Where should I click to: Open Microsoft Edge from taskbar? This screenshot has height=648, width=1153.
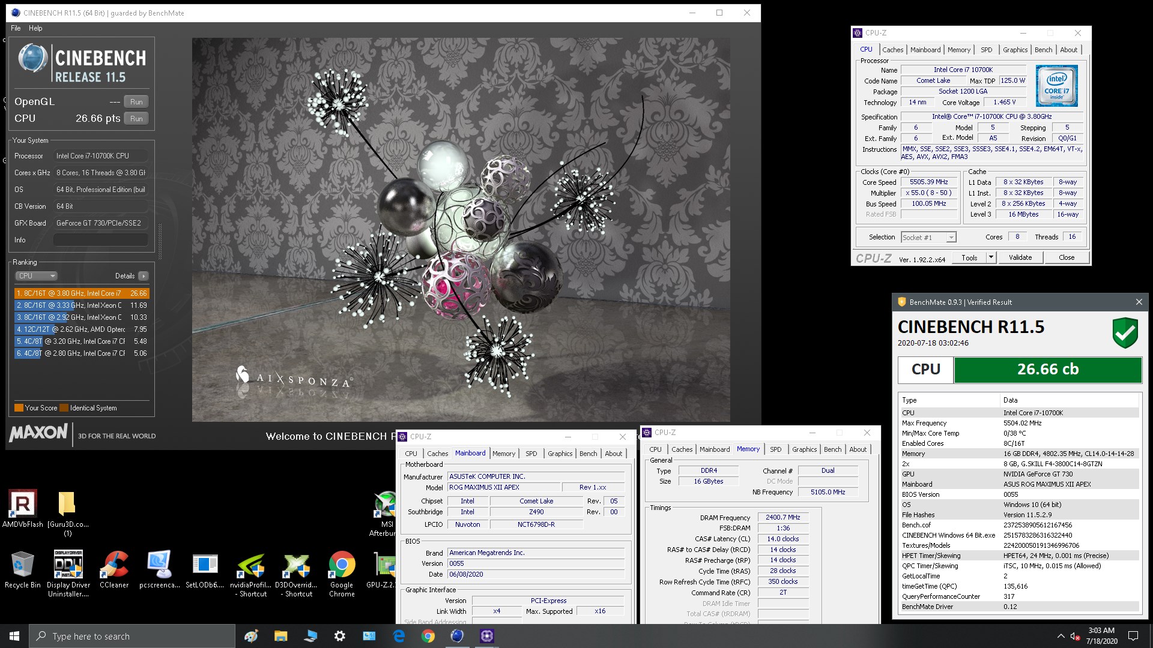(x=398, y=636)
